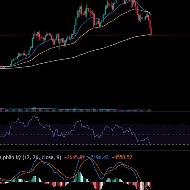Click the orange signal value -4550.52

(x=122, y=157)
